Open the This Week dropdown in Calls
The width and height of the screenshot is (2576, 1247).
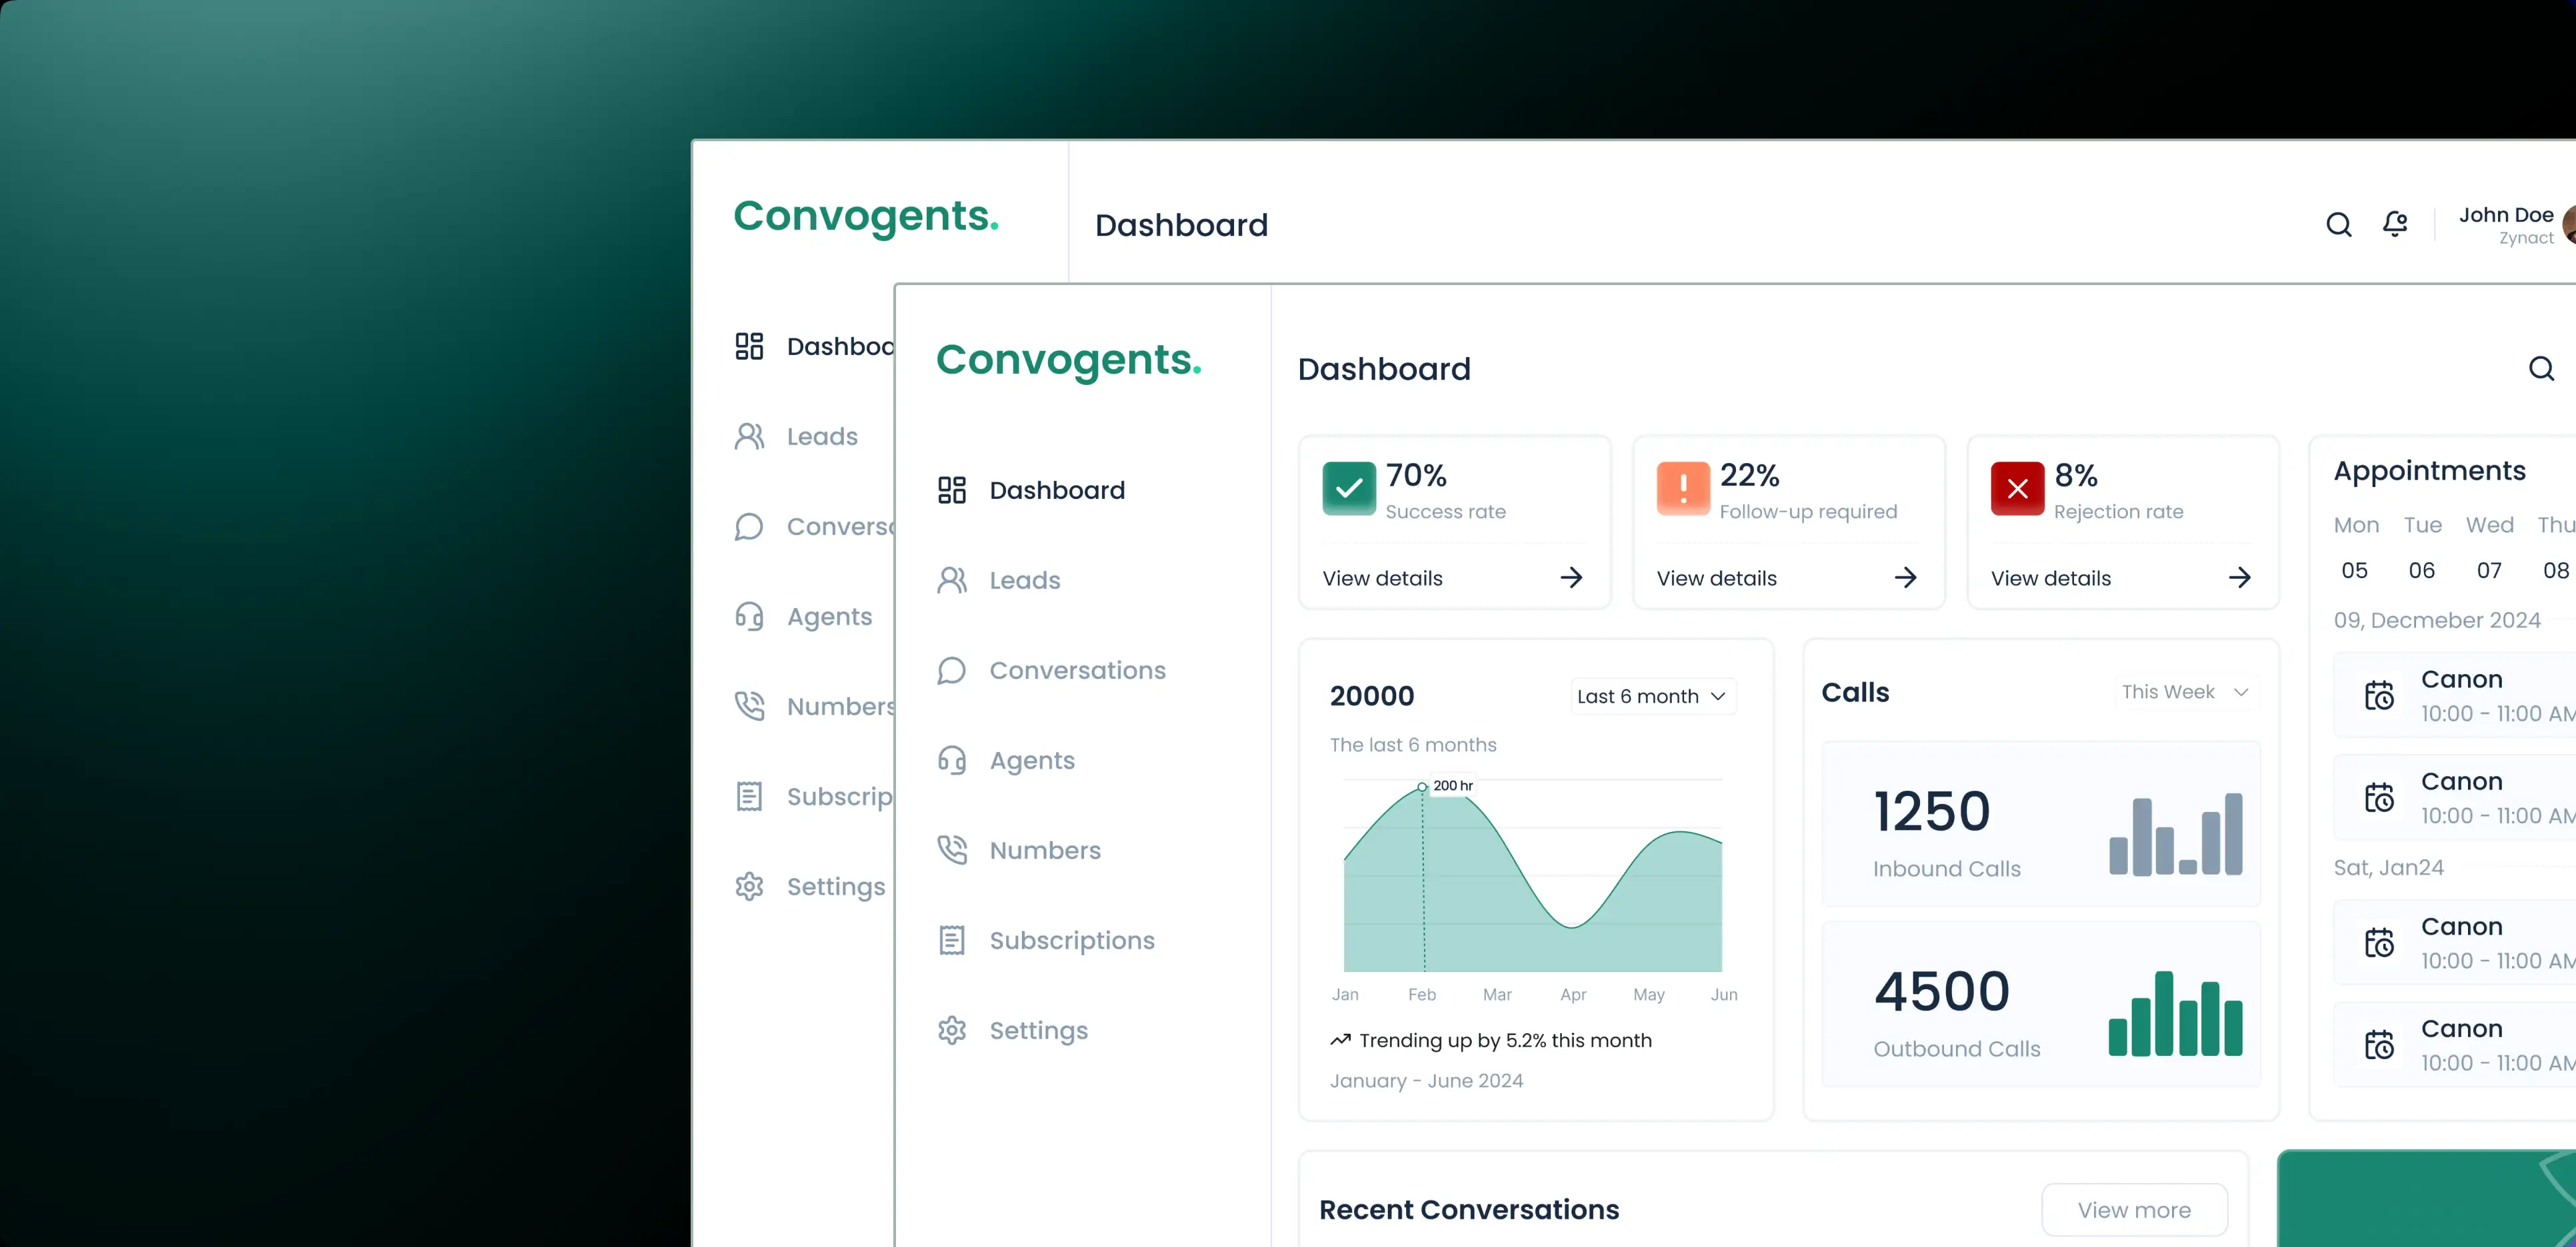tap(2186, 693)
